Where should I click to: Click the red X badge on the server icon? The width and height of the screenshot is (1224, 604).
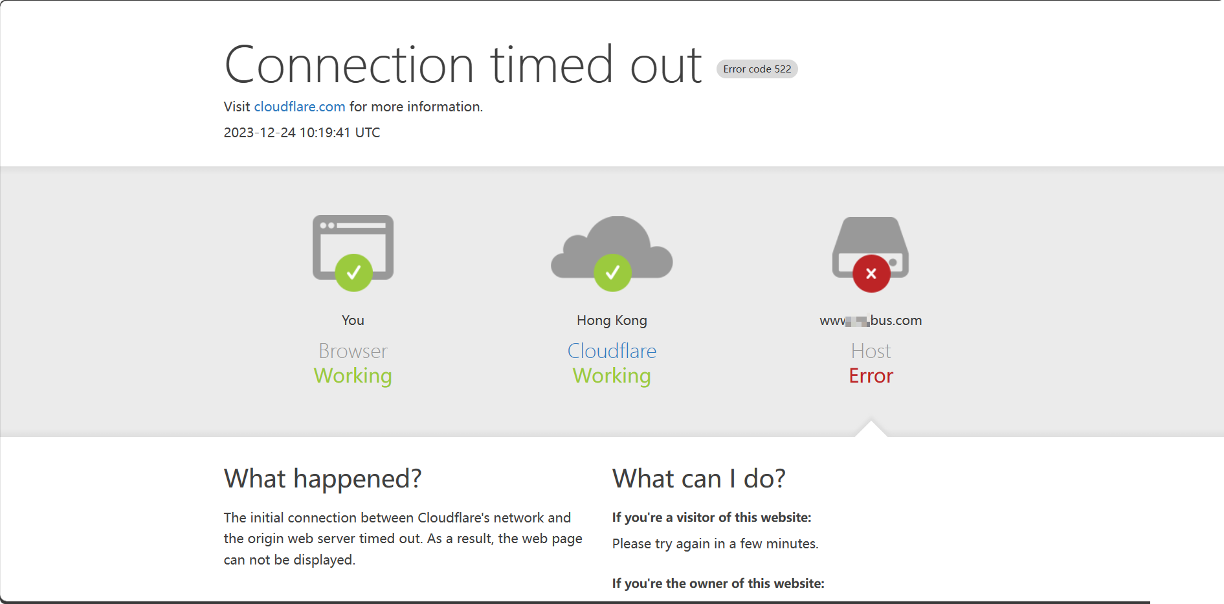tap(871, 274)
